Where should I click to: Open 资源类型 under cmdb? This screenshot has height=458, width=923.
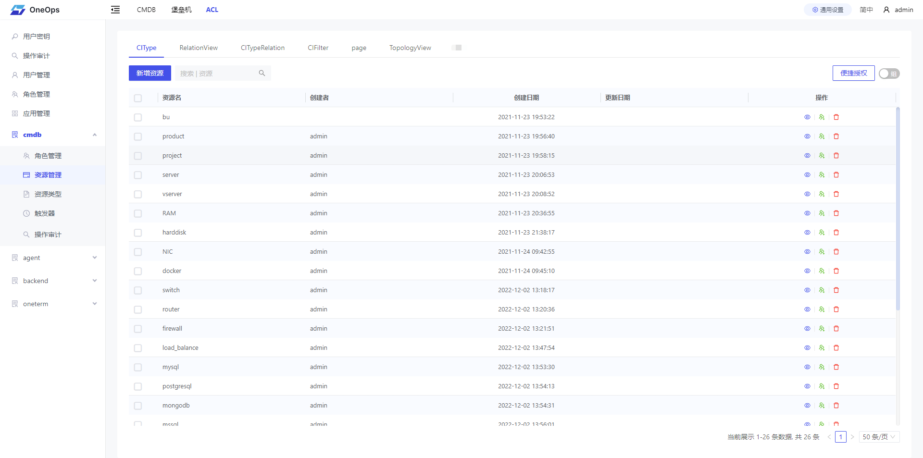pyautogui.click(x=48, y=194)
